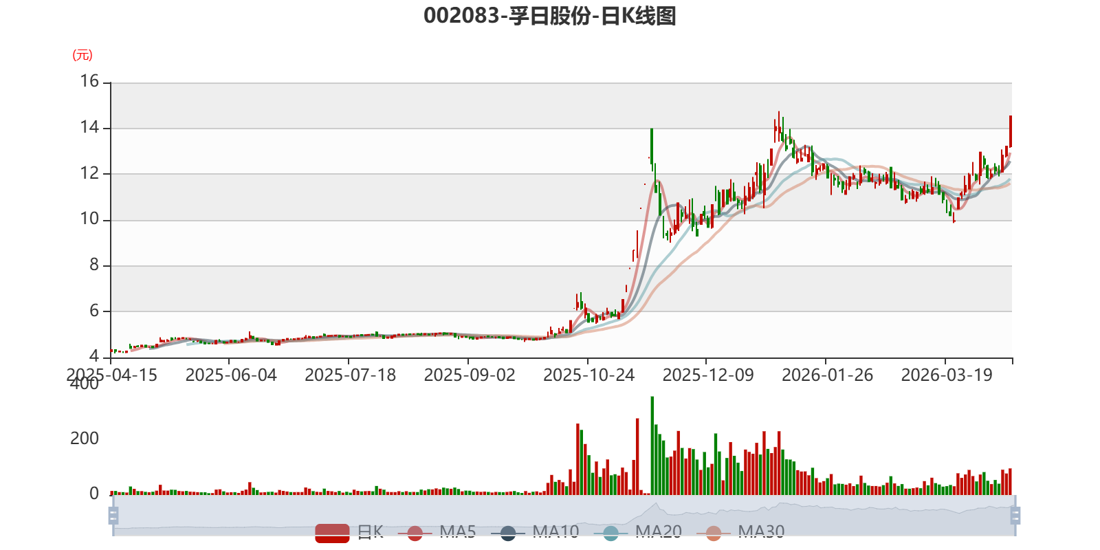
Task: Click the price axis value 8
Action: [x=94, y=265]
